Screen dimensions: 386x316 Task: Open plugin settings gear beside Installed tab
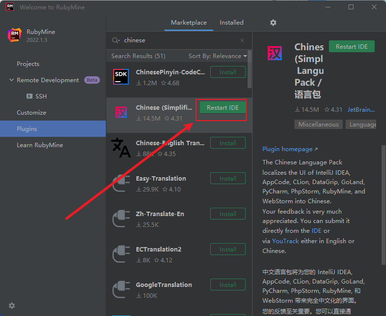(x=273, y=23)
